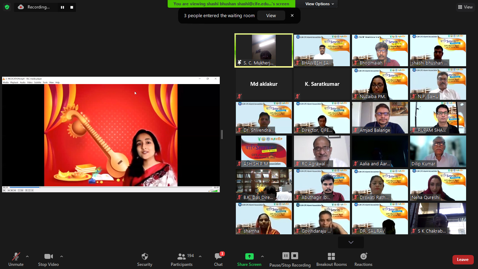The width and height of the screenshot is (478, 269).
Task: Select the Dilip Kumar video thumbnail
Action: [x=438, y=151]
